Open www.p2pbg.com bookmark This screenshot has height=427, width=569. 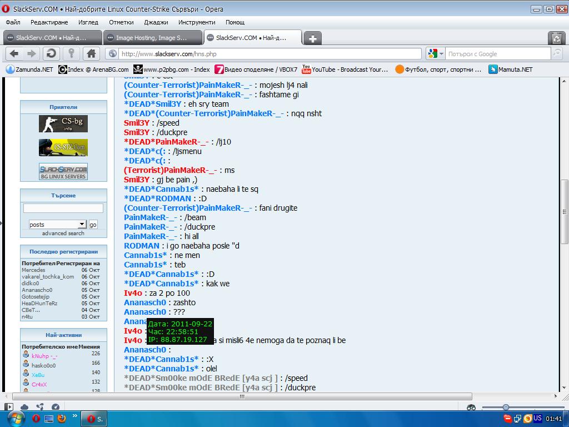click(x=171, y=69)
